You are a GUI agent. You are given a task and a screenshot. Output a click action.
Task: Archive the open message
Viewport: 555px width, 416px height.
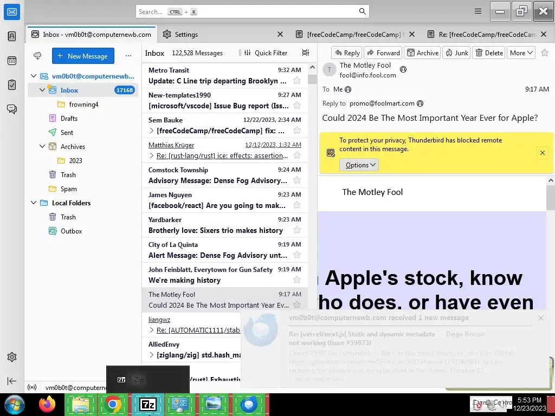[422, 53]
